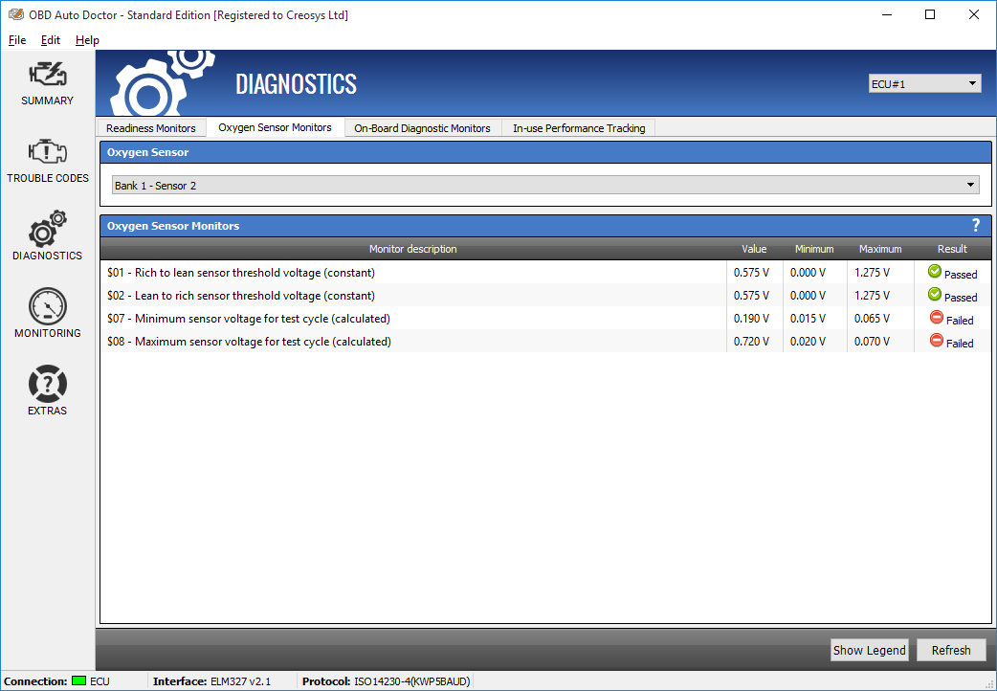This screenshot has width=997, height=691.
Task: Switch to Readiness Monitors tab
Action: (151, 128)
